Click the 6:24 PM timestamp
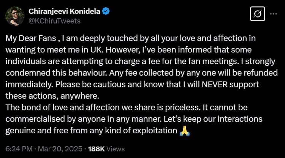Screen dimensions: 285x158 click(x=17, y=149)
